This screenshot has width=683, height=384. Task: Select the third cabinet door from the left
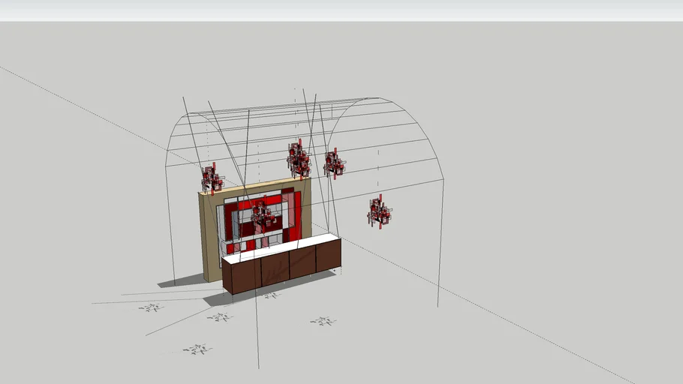[x=302, y=261]
